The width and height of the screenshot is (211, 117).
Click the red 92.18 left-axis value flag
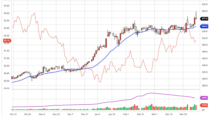coord(7,40)
